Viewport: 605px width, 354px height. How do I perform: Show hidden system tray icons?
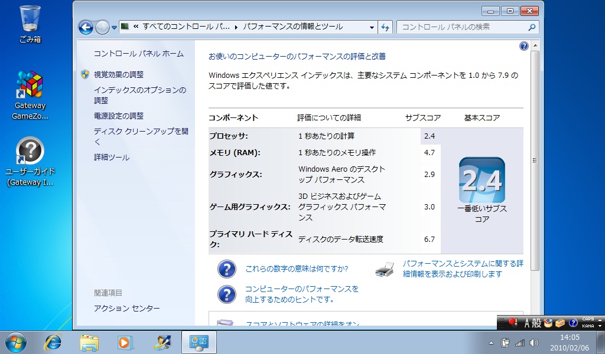pyautogui.click(x=491, y=342)
